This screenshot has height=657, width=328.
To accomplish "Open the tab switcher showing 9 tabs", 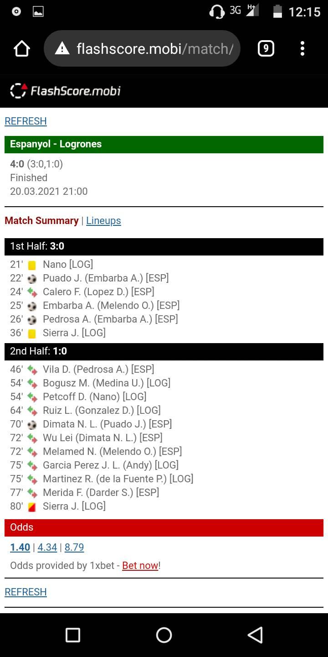I will click(x=266, y=48).
